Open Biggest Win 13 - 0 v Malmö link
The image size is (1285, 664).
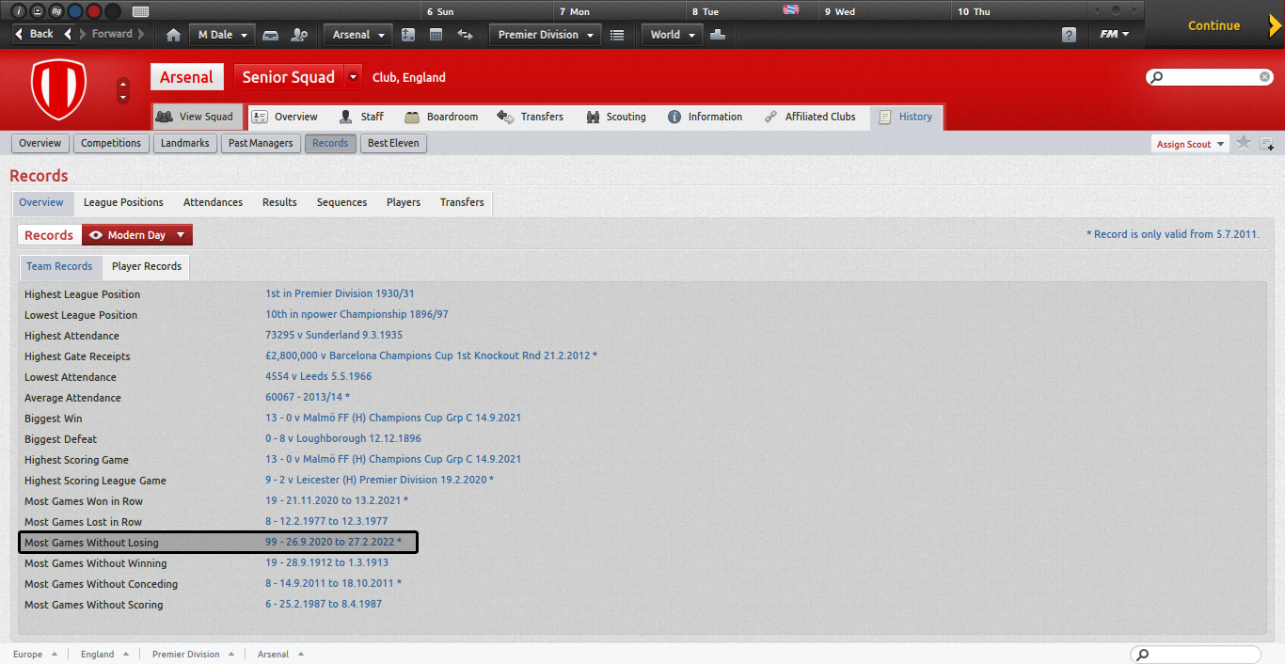(393, 418)
